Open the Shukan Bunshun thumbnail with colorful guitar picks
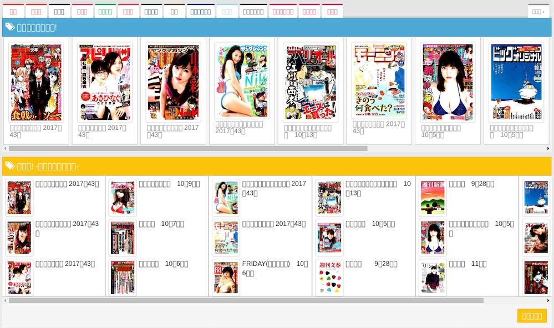554x328 pixels. click(x=329, y=277)
